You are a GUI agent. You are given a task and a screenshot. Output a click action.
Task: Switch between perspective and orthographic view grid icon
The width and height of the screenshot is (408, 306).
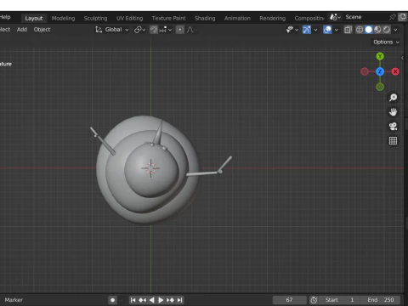(393, 140)
